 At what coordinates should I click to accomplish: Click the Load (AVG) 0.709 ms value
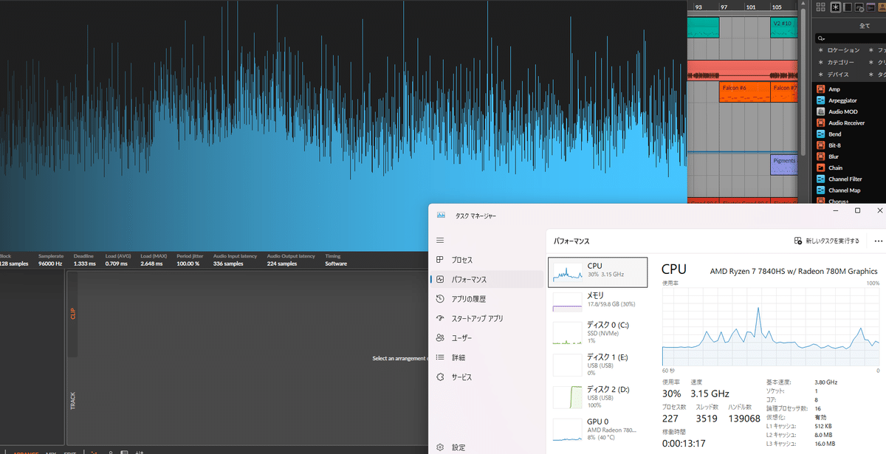[x=117, y=264]
